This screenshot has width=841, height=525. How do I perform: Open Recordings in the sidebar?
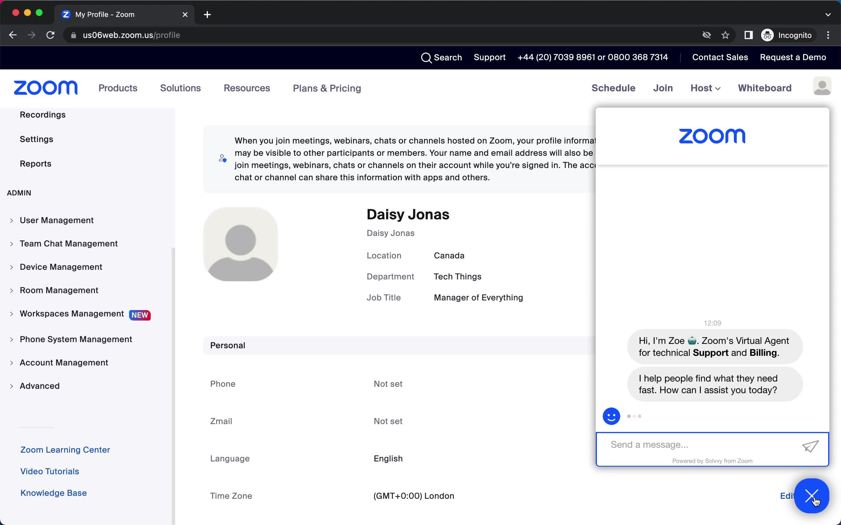pyautogui.click(x=43, y=115)
